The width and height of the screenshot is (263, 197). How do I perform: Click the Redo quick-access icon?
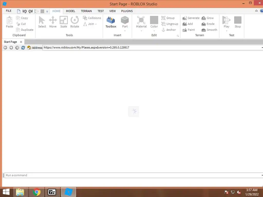[30, 11]
